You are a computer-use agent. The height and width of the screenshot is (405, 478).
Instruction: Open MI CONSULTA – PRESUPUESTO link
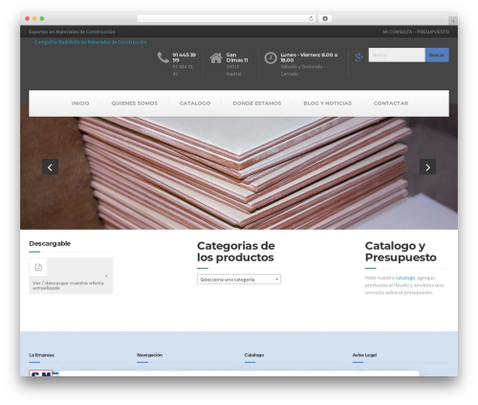coord(416,32)
